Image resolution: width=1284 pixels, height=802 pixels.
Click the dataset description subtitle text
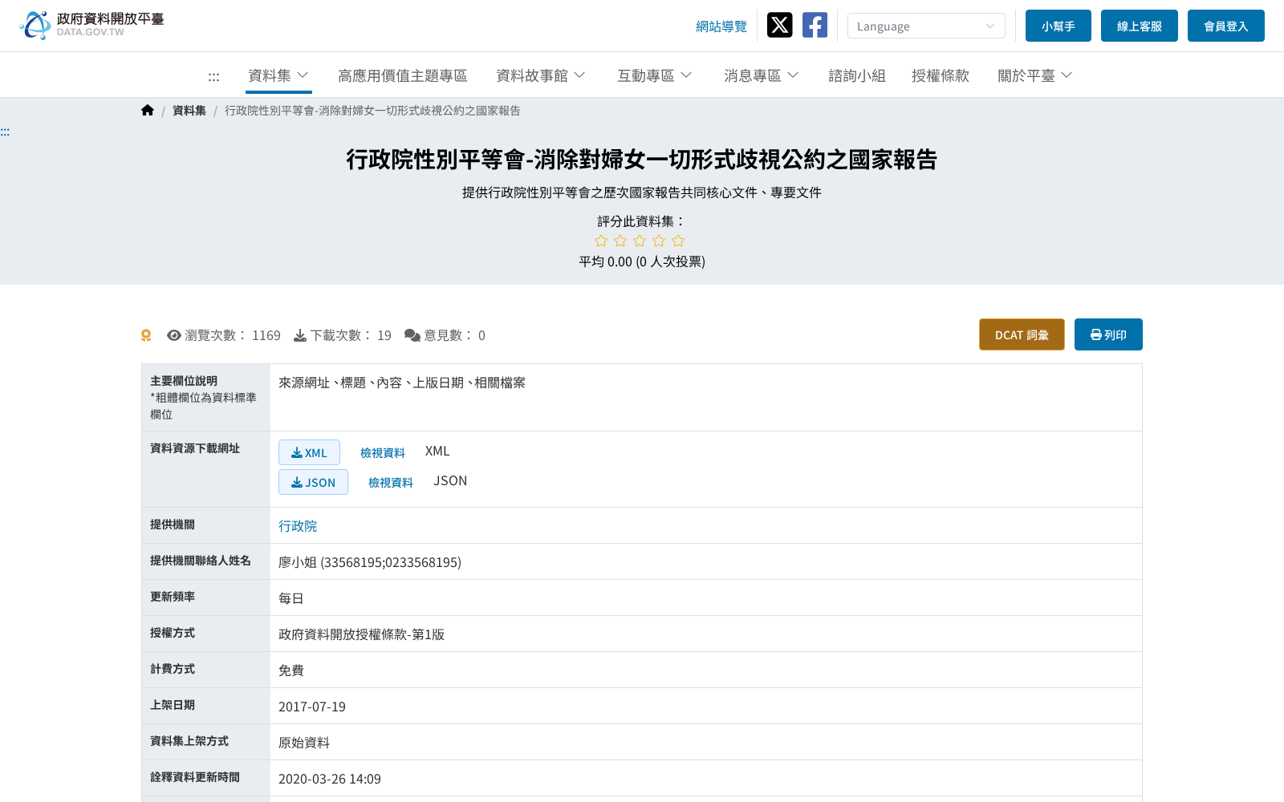tap(642, 192)
